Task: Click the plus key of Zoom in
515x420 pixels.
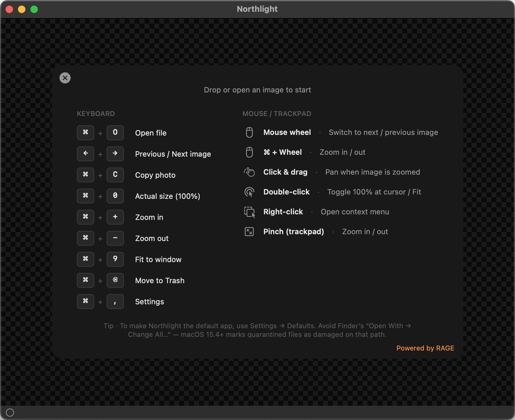Action: (115, 217)
